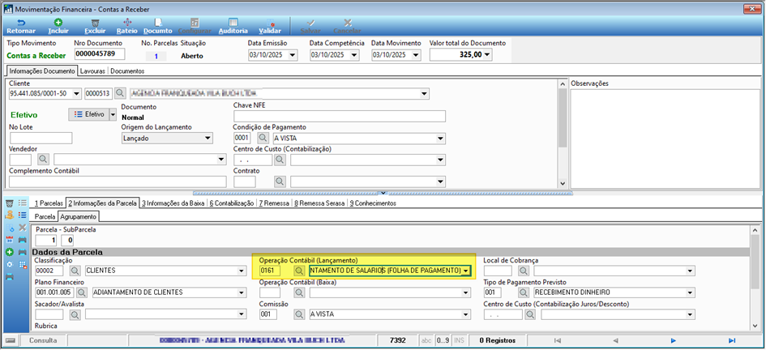Click the search icon beside Condição de Pagamento
Screen dimensions: 766x350
pos(263,139)
